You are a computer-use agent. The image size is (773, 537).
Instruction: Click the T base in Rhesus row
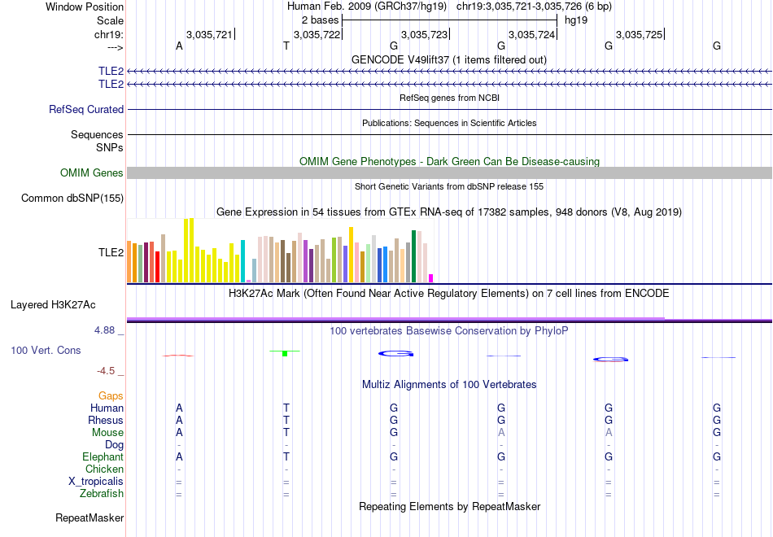[286, 420]
